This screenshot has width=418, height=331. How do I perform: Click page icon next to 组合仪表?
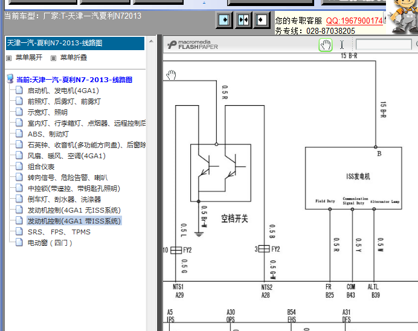[19, 166]
